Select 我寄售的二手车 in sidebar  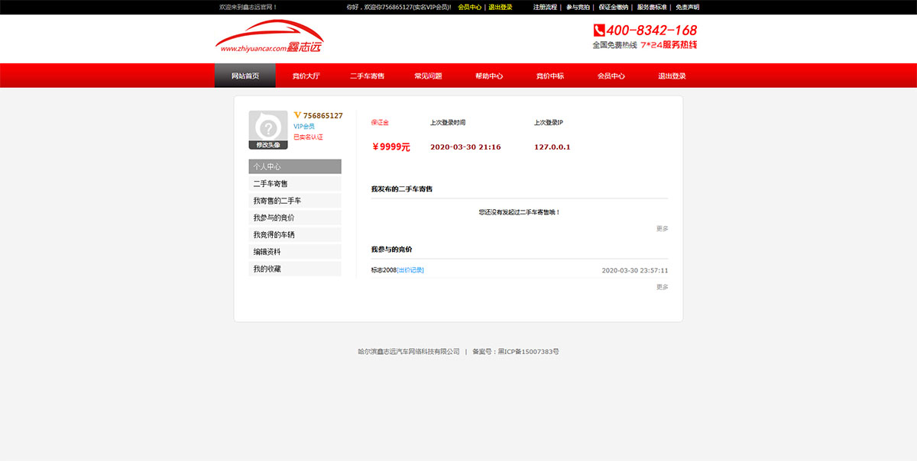tap(295, 201)
